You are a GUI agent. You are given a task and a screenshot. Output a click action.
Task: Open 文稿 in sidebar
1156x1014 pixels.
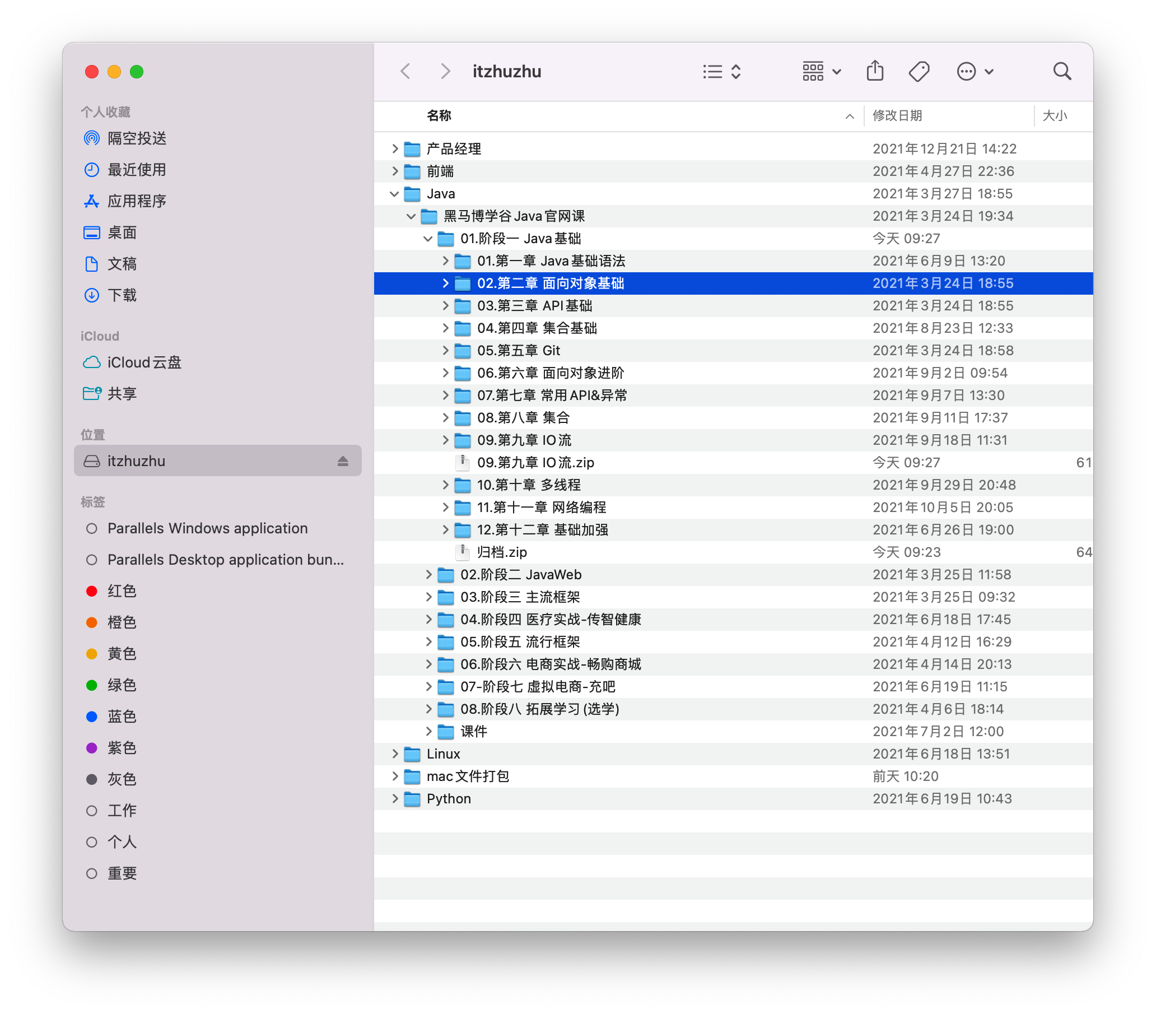pos(218,264)
